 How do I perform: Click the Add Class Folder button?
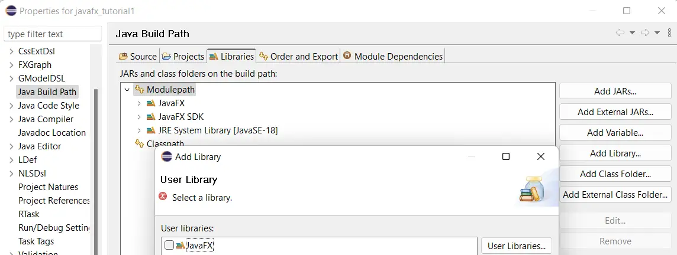[615, 174]
